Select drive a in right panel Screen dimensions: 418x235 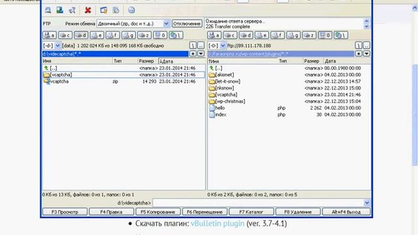pyautogui.click(x=214, y=35)
